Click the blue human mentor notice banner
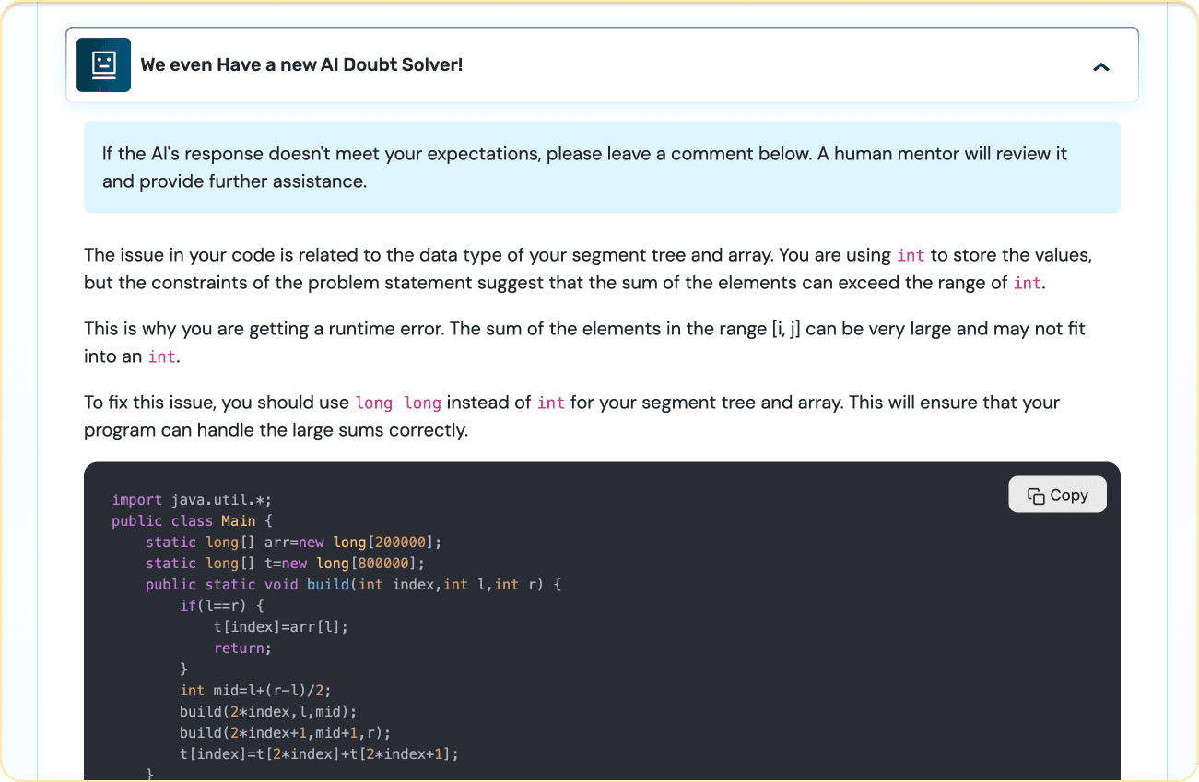Viewport: 1199px width, 782px height. [x=602, y=168]
